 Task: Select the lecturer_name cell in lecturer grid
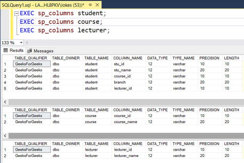(126, 156)
